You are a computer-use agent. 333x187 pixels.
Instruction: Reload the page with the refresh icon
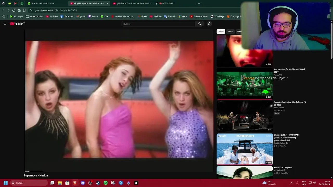[x=14, y=10]
